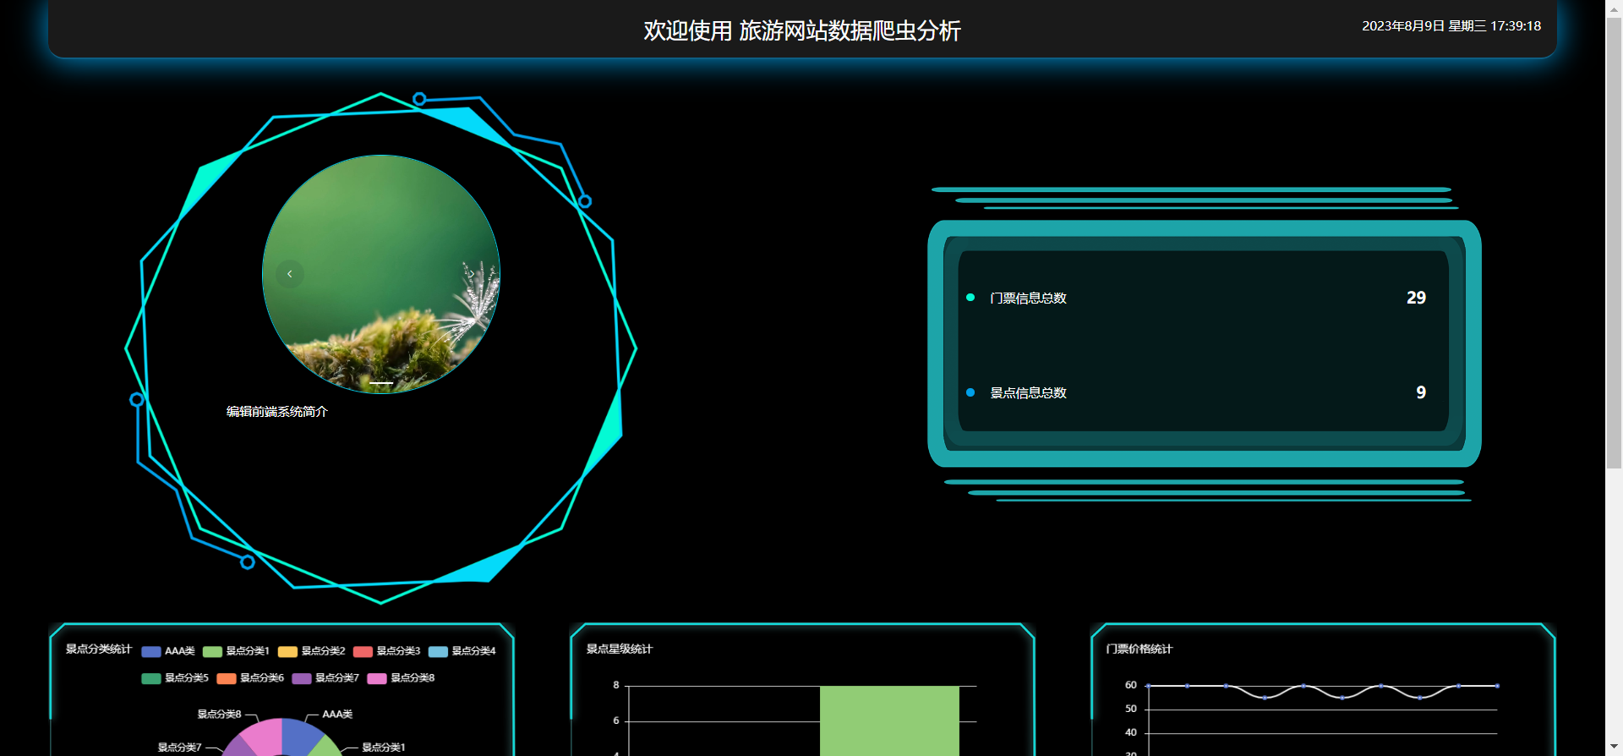This screenshot has width=1623, height=756.
Task: Click the 门票信息总数 row label
Action: tap(1028, 299)
